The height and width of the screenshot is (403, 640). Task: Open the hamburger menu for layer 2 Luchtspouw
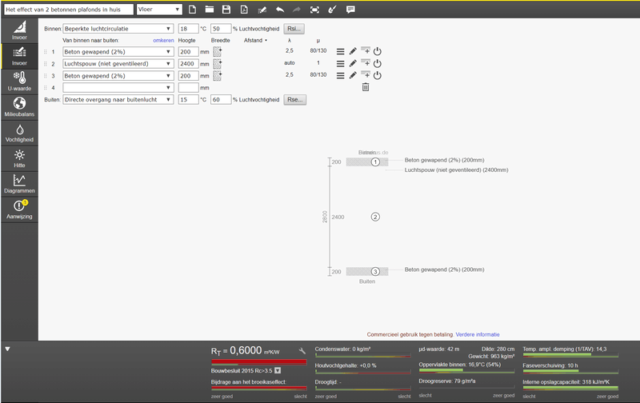click(x=341, y=64)
